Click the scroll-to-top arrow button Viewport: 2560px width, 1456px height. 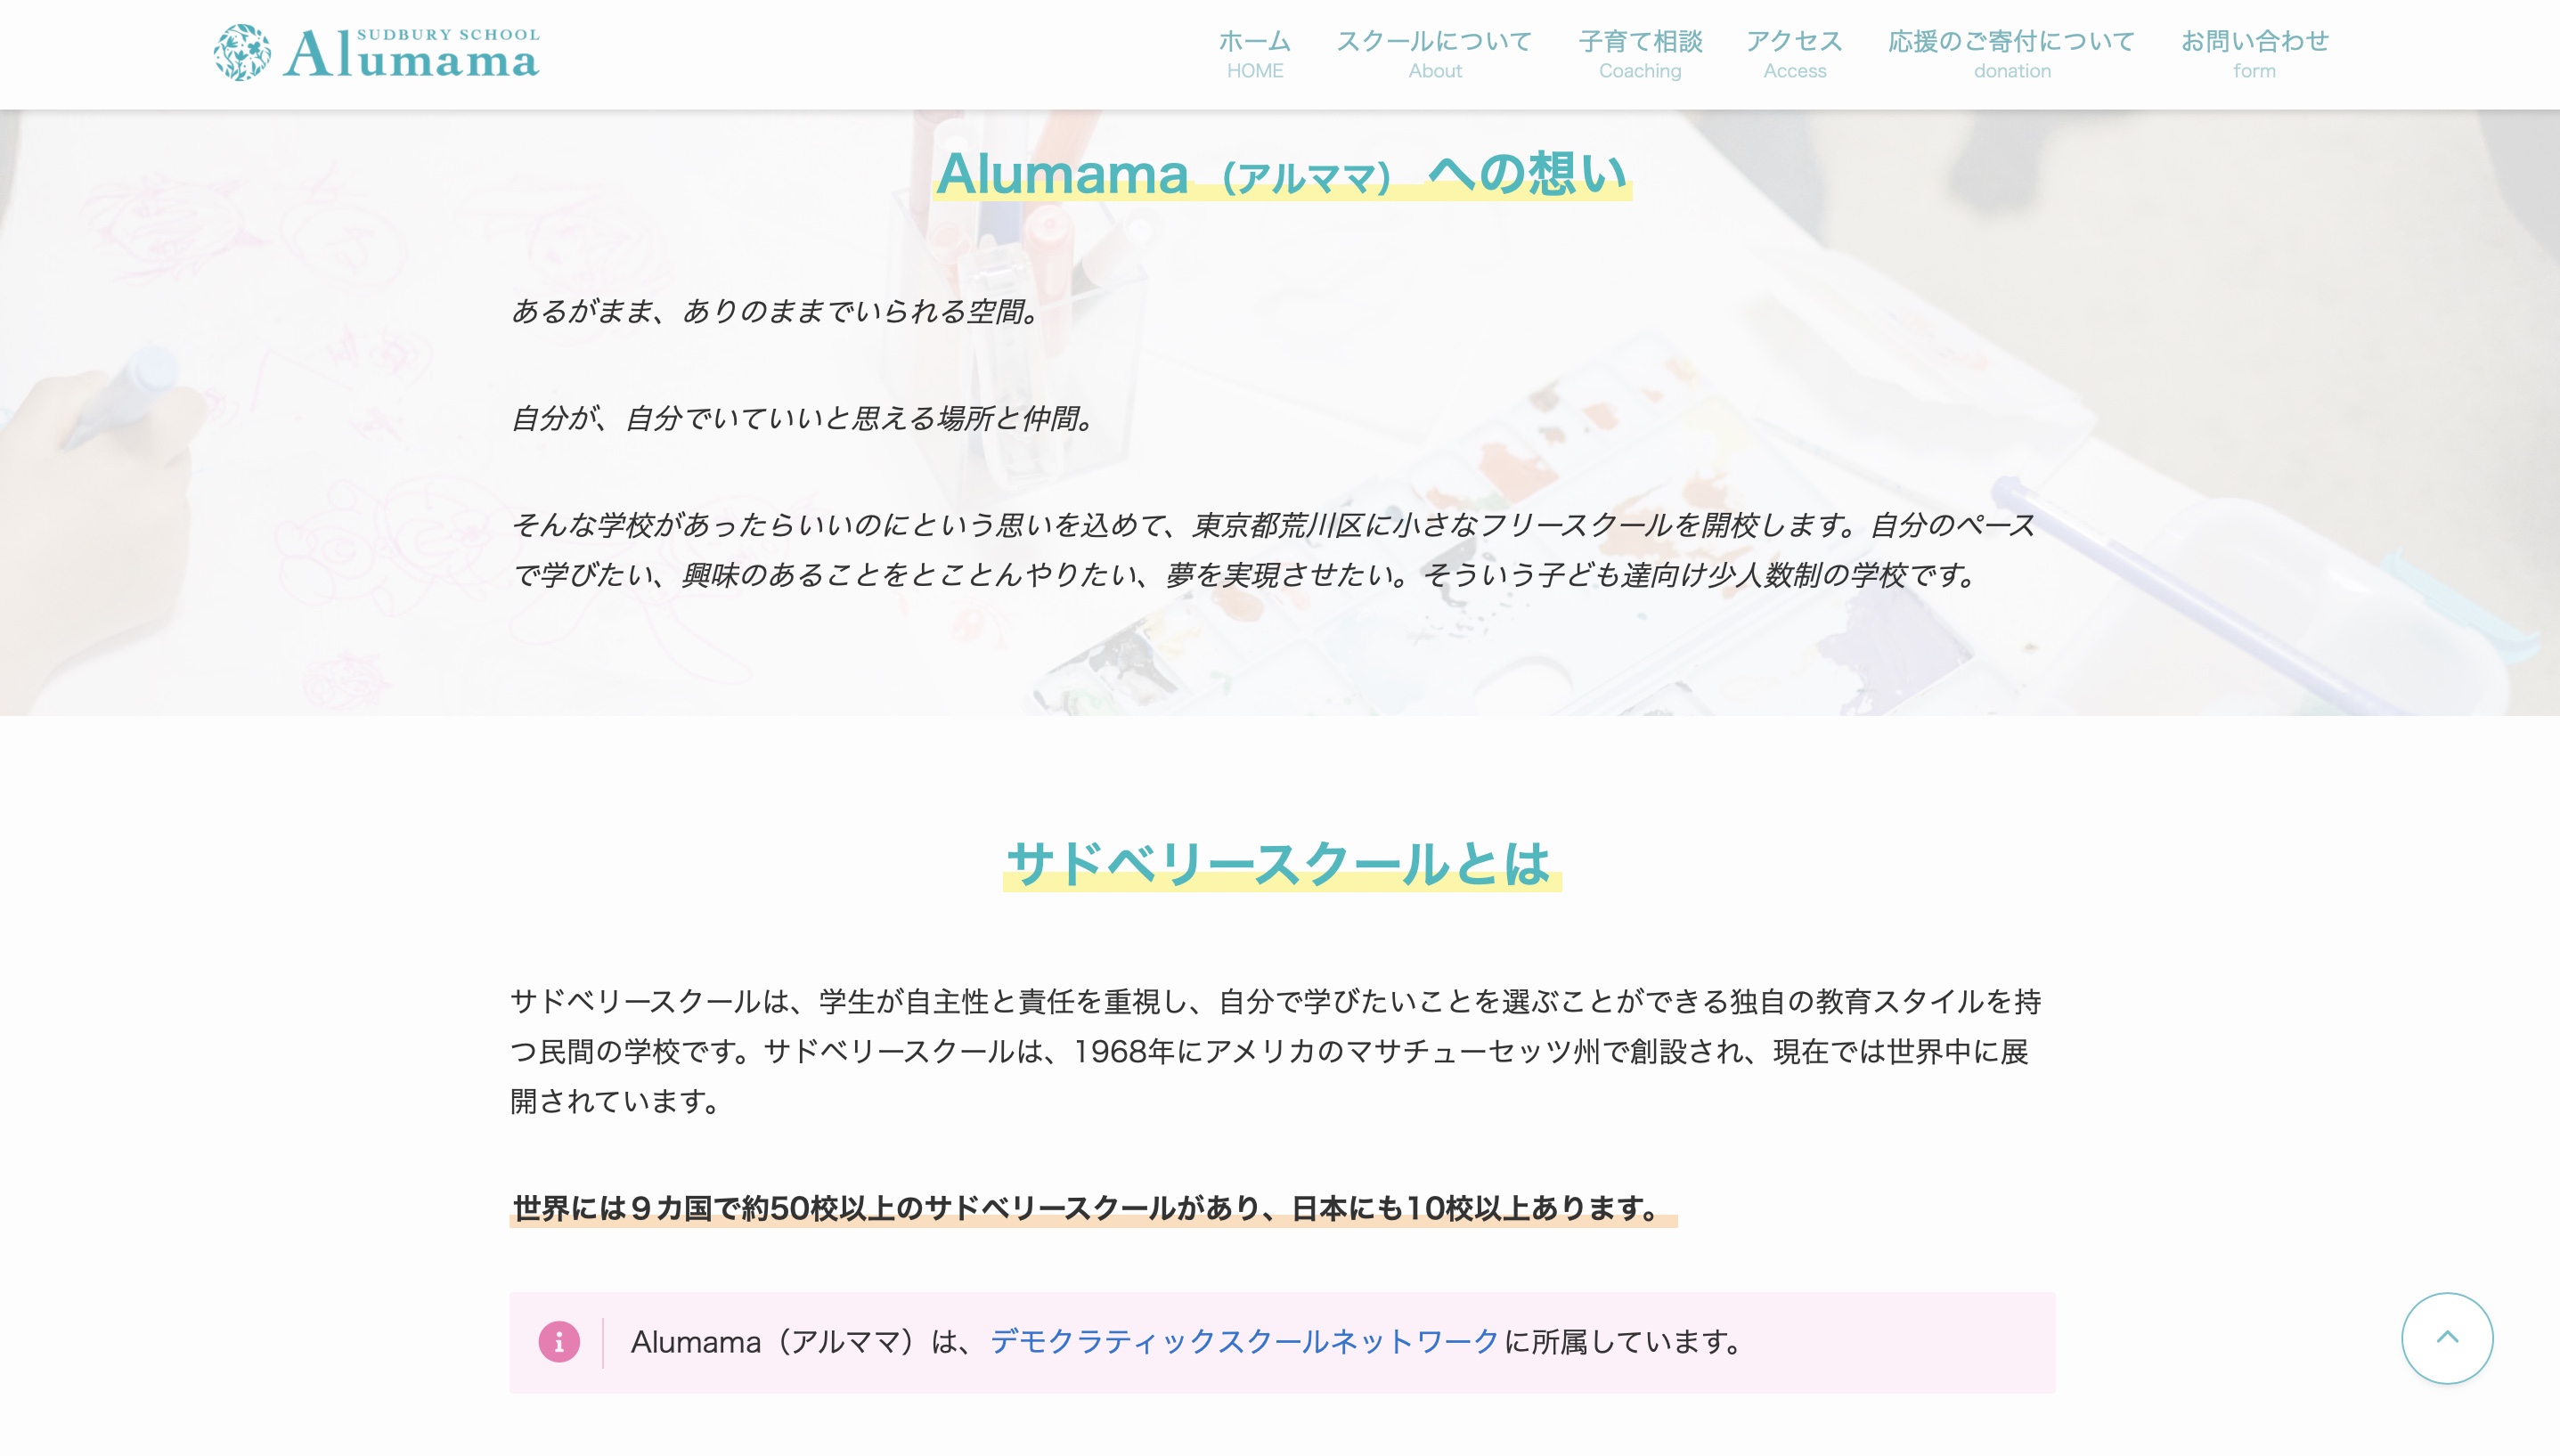2447,1338
